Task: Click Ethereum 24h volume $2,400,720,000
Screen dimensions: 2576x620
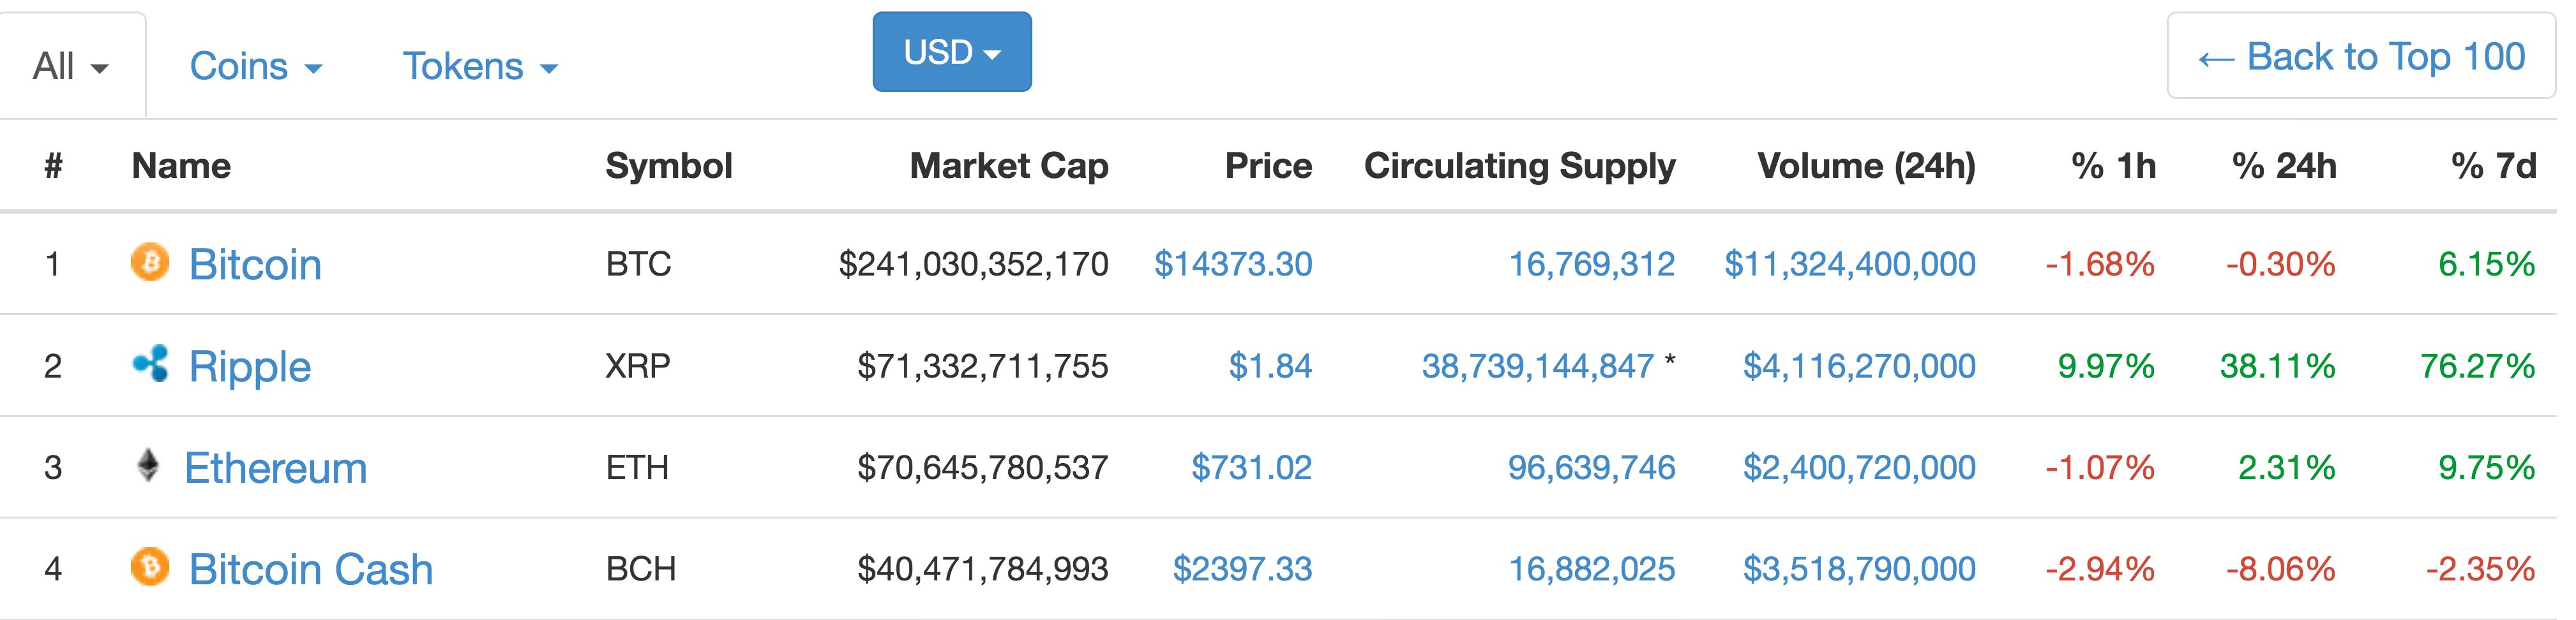Action: [x=1858, y=468]
